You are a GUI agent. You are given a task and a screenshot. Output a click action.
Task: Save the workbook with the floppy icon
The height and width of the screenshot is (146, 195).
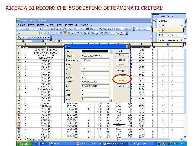coord(27,29)
